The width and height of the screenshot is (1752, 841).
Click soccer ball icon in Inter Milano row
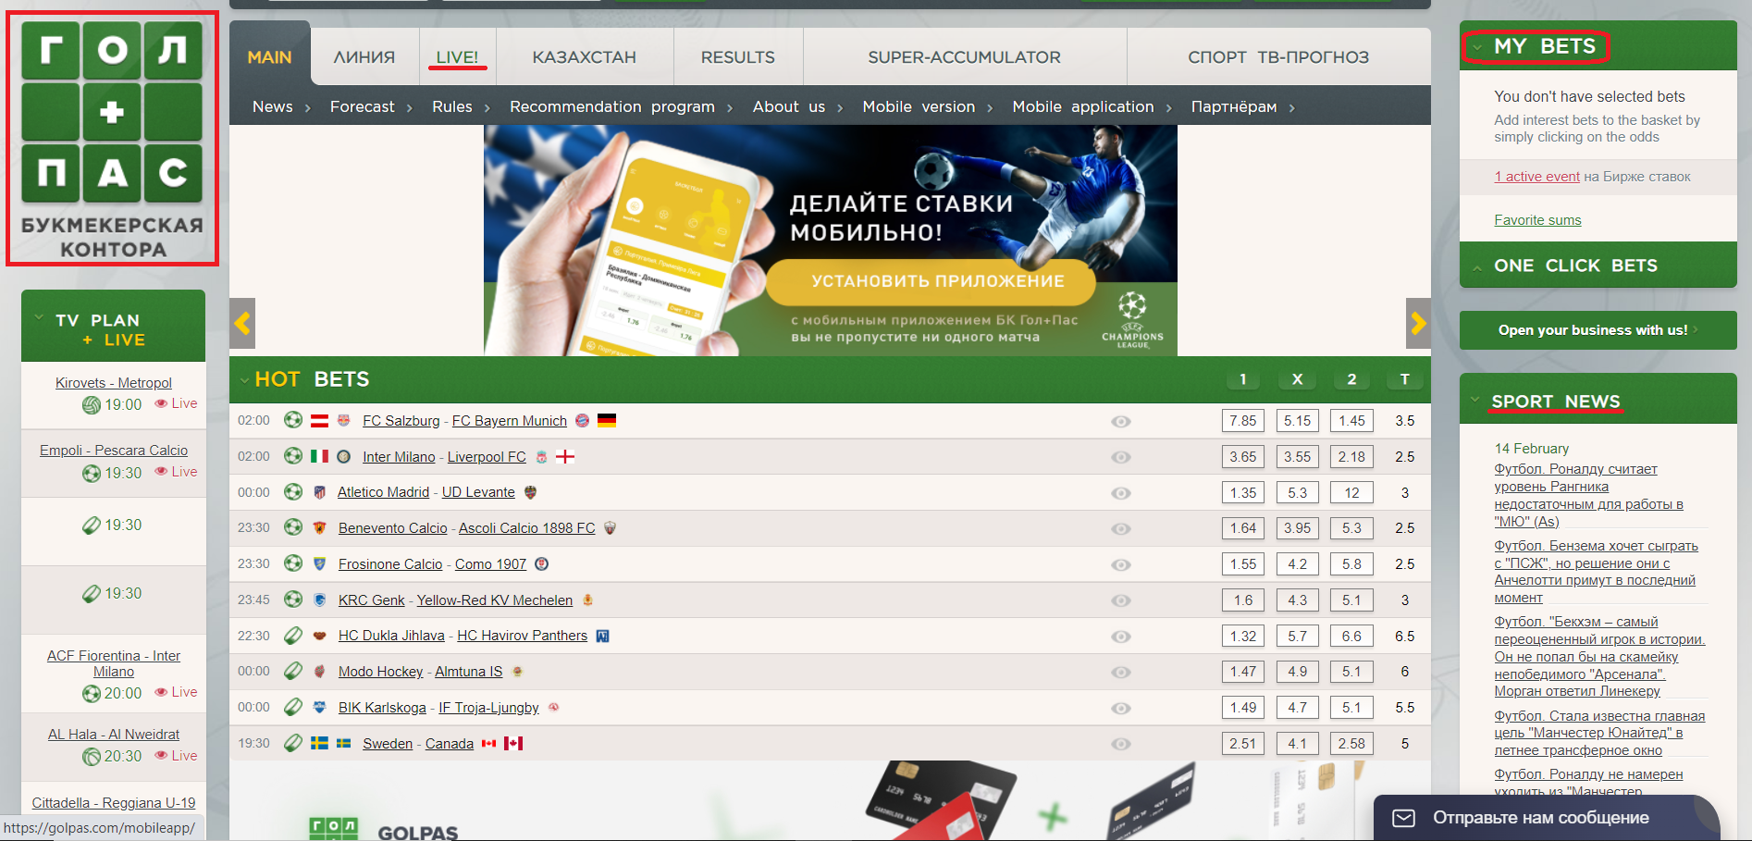(293, 456)
